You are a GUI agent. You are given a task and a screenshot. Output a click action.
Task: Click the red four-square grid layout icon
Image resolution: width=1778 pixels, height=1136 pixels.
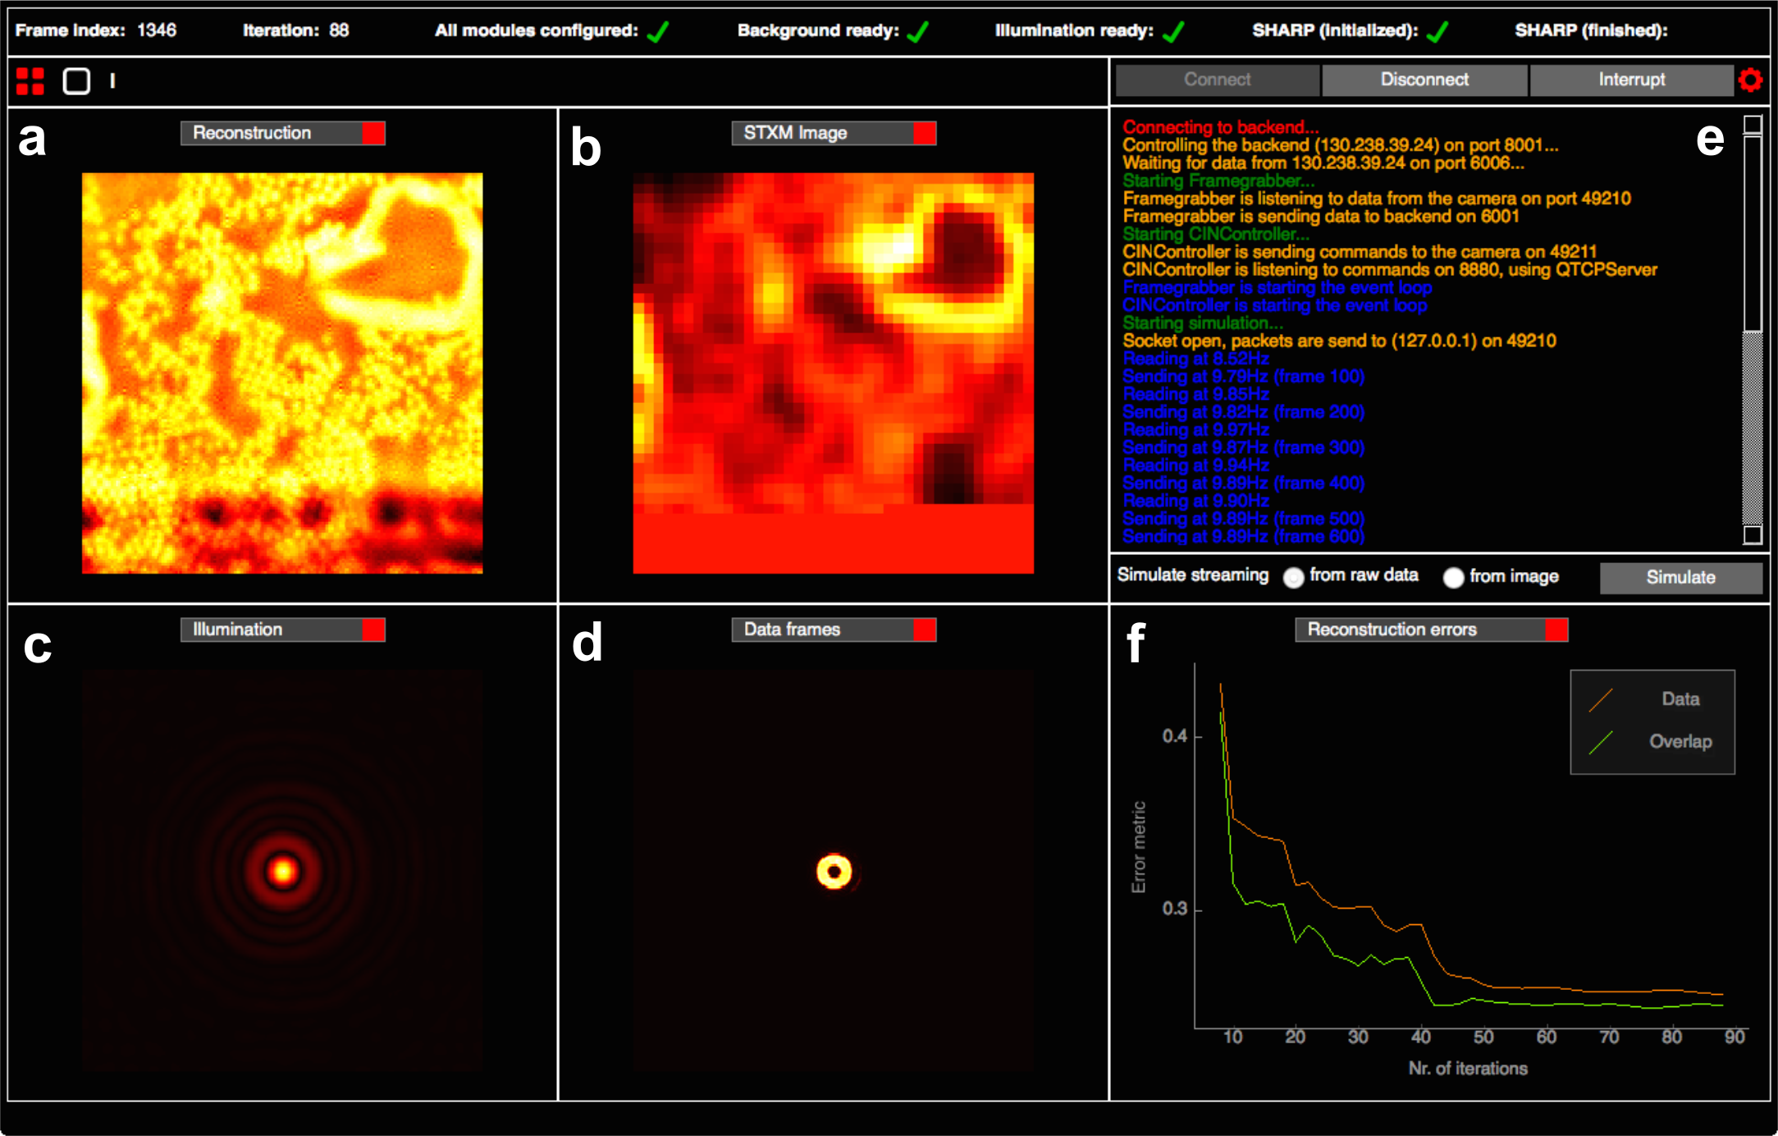coord(30,81)
